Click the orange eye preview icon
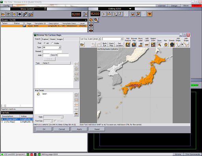Viewport: 202px width, 156px height. (150, 14)
